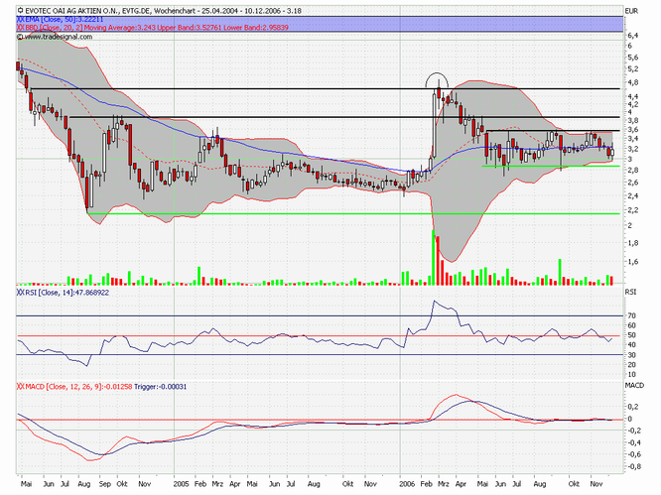This screenshot has width=661, height=495.
Task: Click the 5,2 price axis value
Action: tap(633, 68)
